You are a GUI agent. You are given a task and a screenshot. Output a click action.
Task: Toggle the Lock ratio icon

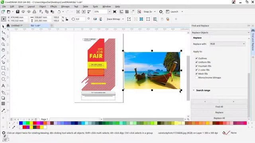67,19
